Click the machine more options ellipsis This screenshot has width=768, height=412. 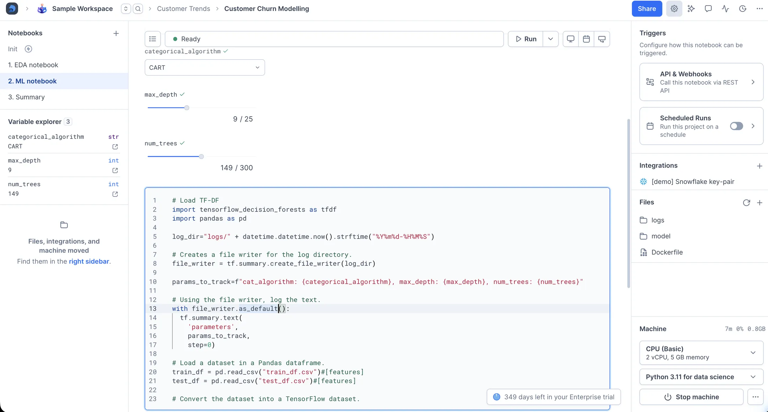[755, 397]
